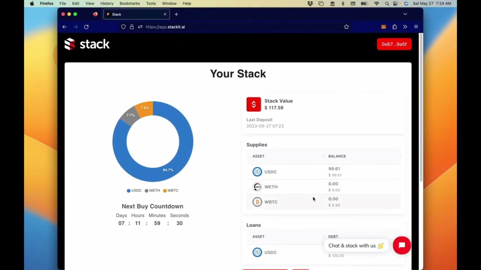This screenshot has width=481, height=270.
Task: Click the orange 7.6% donut segment
Action: click(145, 108)
